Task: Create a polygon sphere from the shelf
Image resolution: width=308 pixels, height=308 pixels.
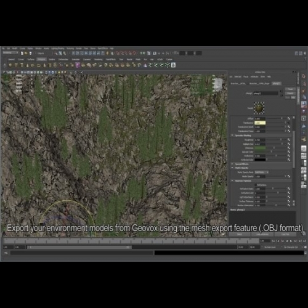Action: pos(10,65)
